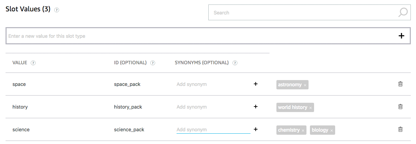Click Add synonym field for space
This screenshot has height=144, width=416.
212,84
